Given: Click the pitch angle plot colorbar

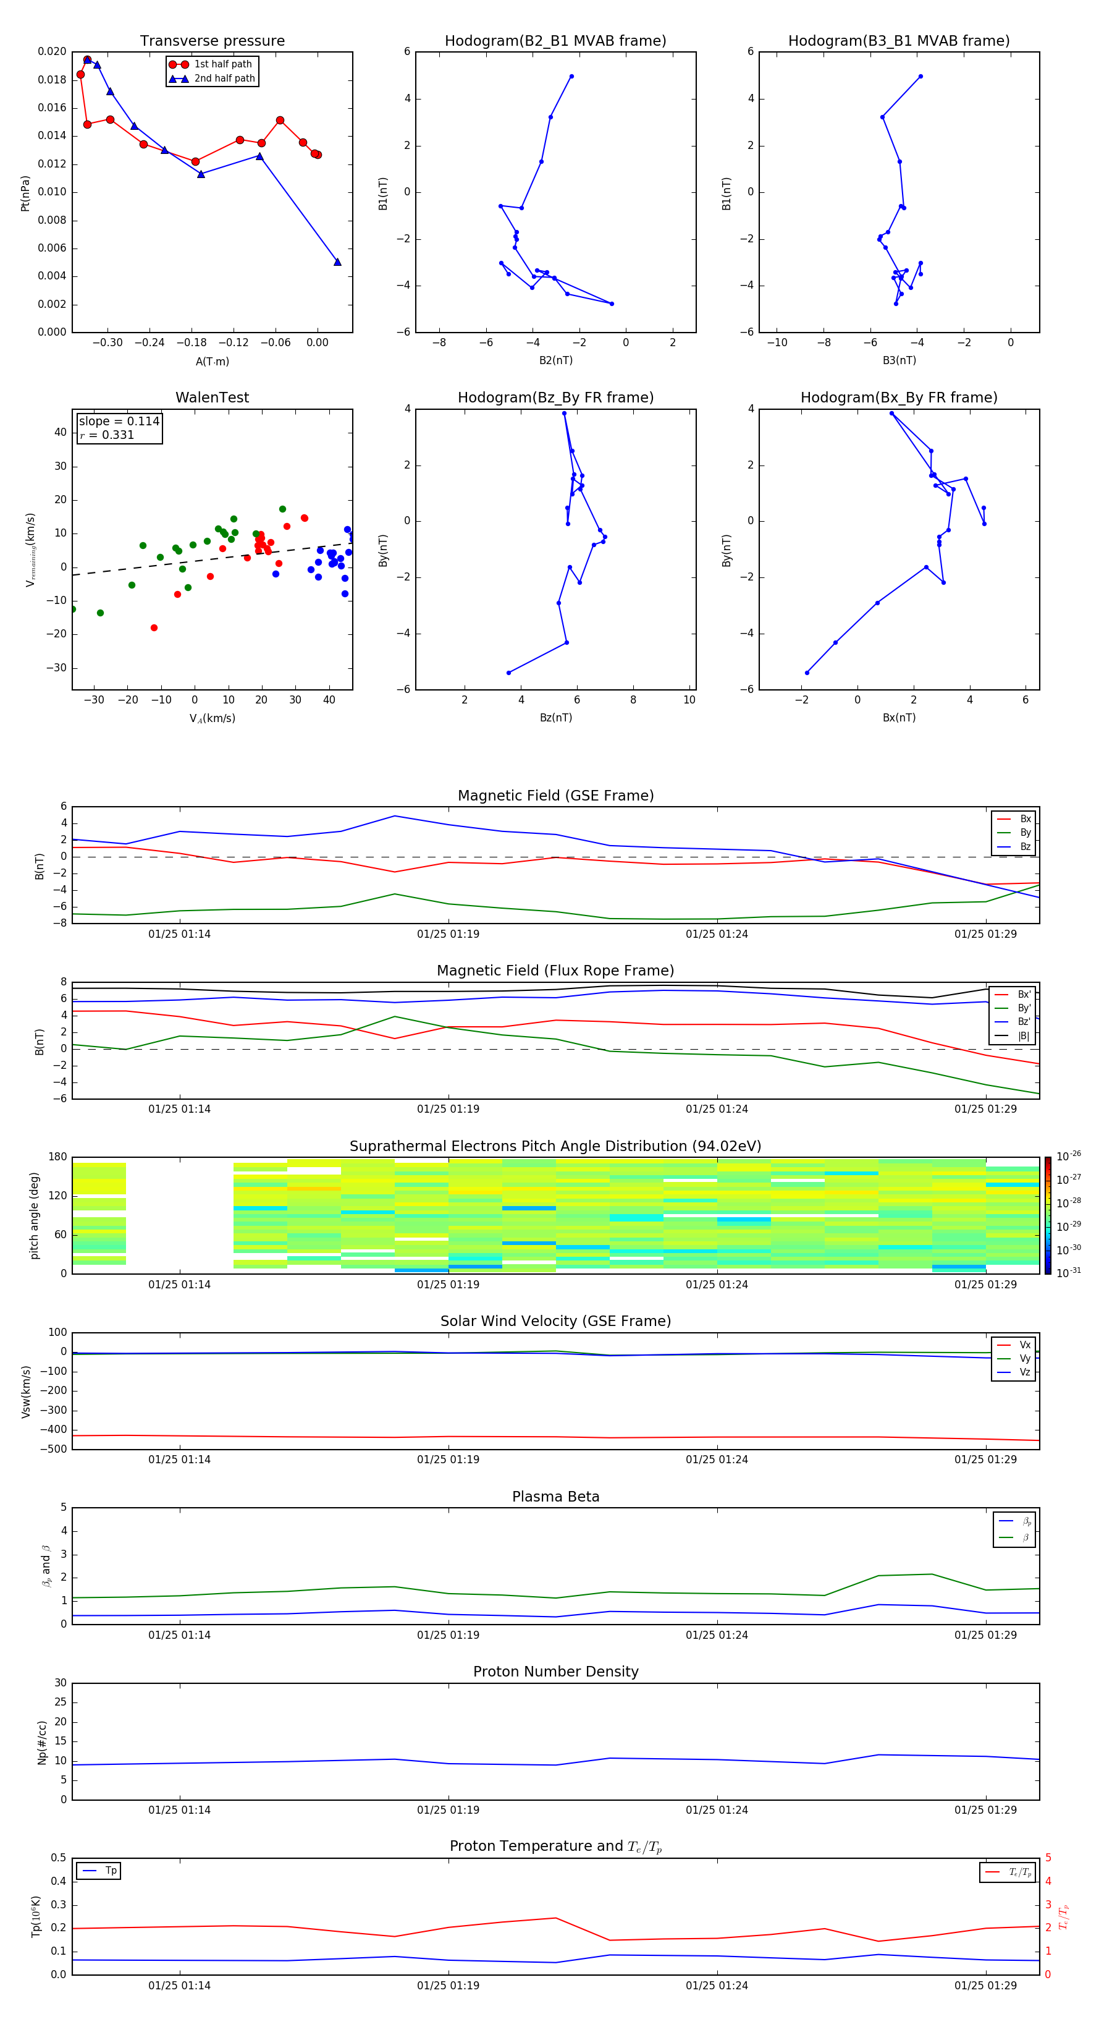Looking at the screenshot, I should pos(1047,1215).
